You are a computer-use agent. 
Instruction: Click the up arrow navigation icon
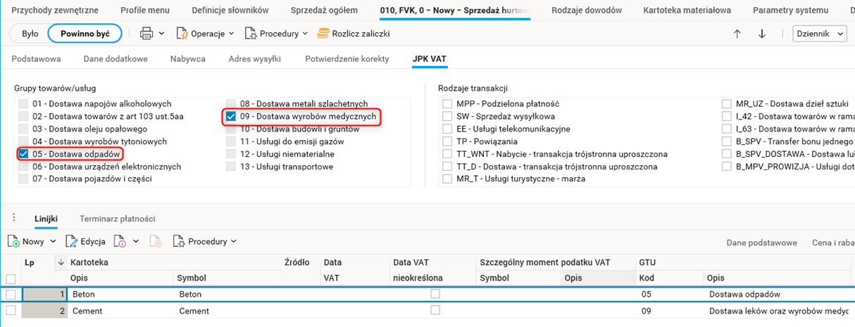pyautogui.click(x=737, y=34)
